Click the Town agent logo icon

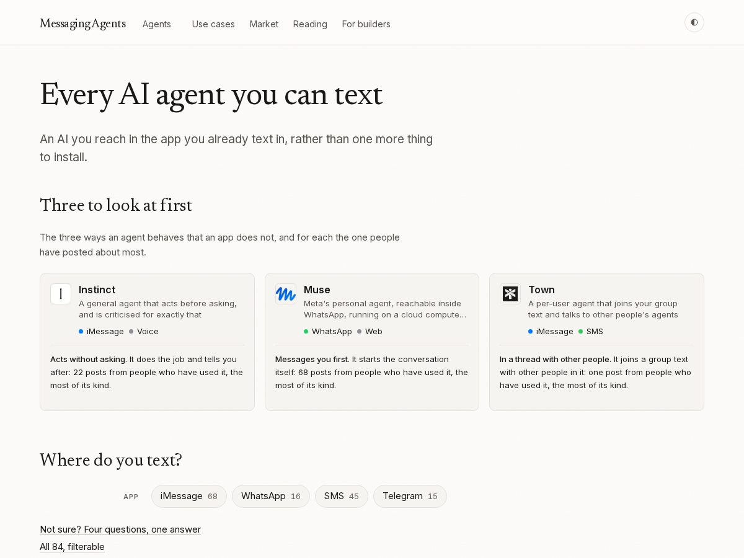(510, 294)
